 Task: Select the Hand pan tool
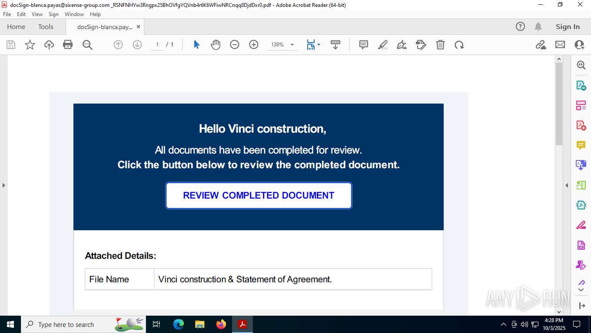(216, 45)
